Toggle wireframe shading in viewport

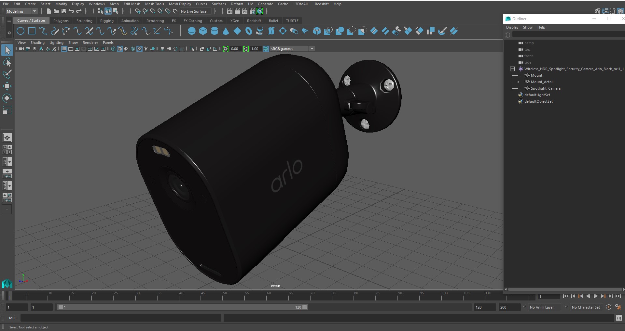[113, 49]
